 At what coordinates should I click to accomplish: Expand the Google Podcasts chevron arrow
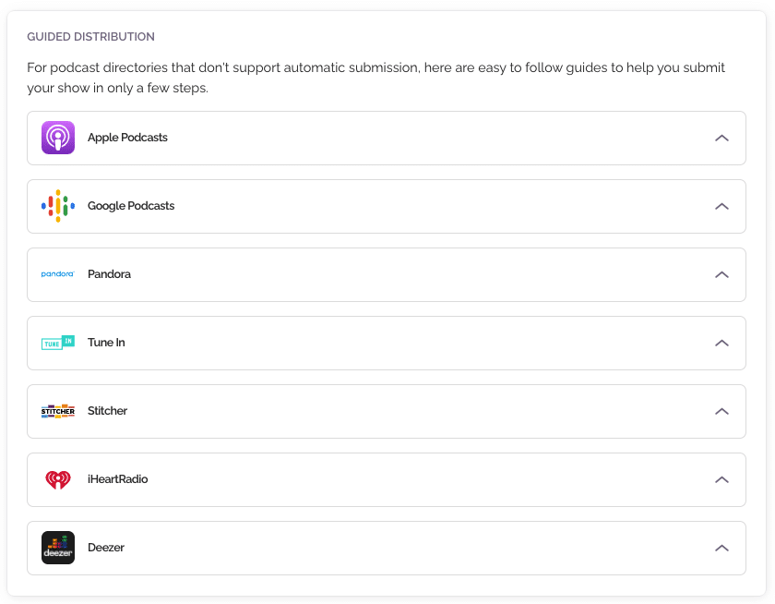tap(721, 206)
